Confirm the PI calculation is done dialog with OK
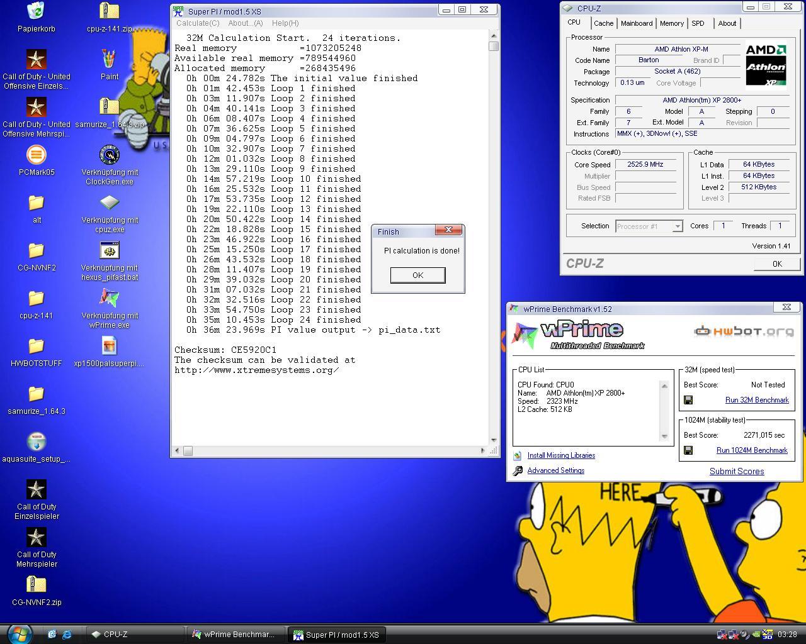This screenshot has width=806, height=644. [x=418, y=275]
